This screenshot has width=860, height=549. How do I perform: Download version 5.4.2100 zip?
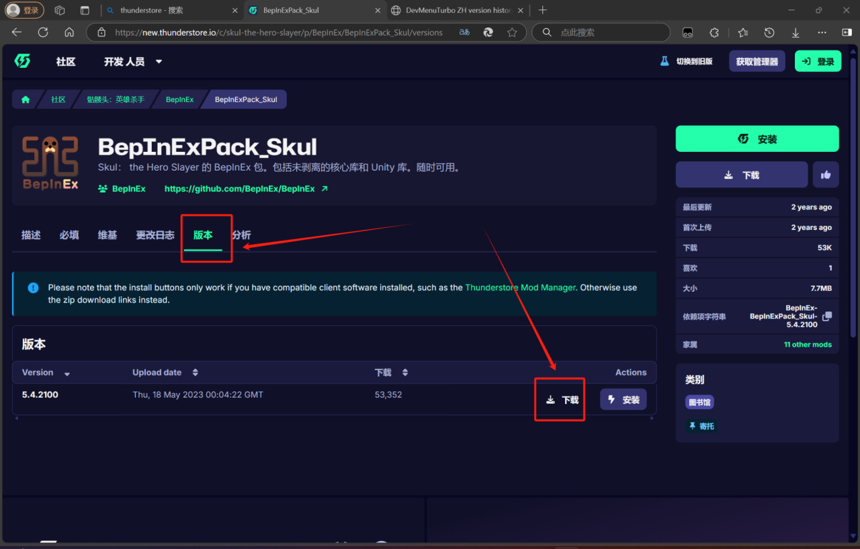[x=562, y=400]
